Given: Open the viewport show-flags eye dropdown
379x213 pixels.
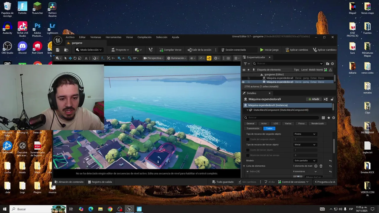Looking at the screenshot, I should (192, 58).
